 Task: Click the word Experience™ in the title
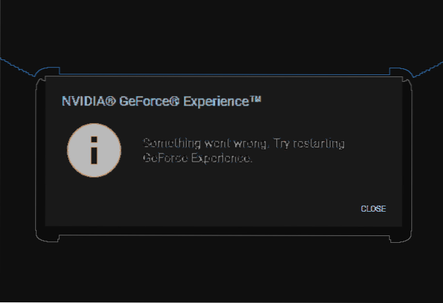pos(222,101)
